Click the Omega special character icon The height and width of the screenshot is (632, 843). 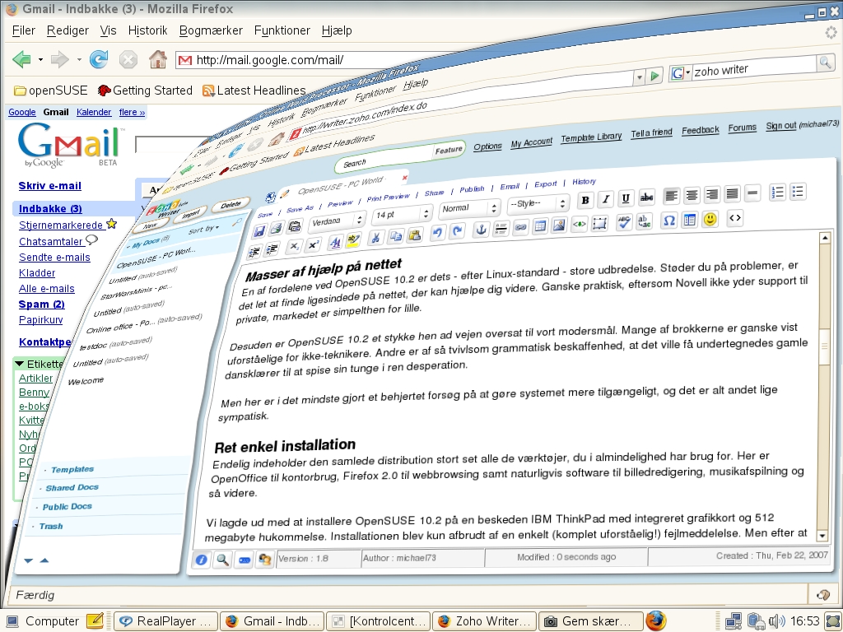tap(669, 221)
